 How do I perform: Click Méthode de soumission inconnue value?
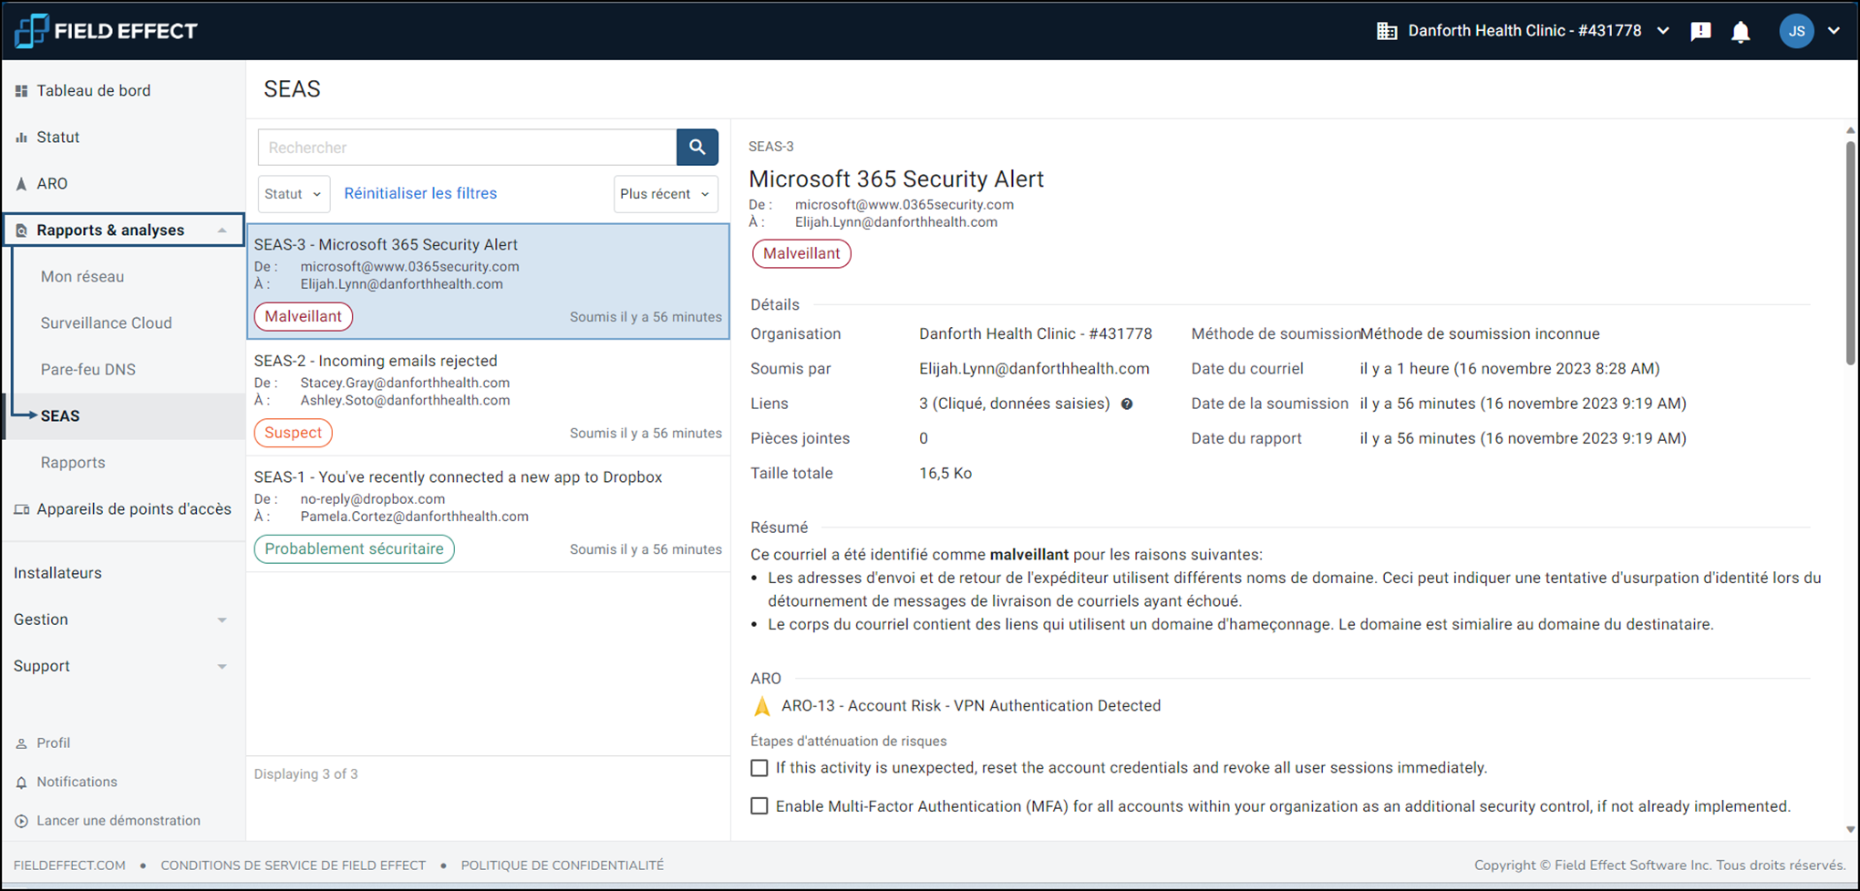click(1480, 334)
